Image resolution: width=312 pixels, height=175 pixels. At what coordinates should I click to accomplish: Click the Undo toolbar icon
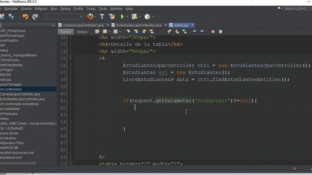pyautogui.click(x=25, y=17)
